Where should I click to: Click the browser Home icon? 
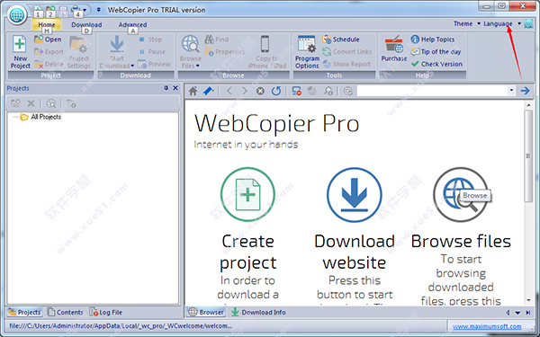tap(193, 91)
